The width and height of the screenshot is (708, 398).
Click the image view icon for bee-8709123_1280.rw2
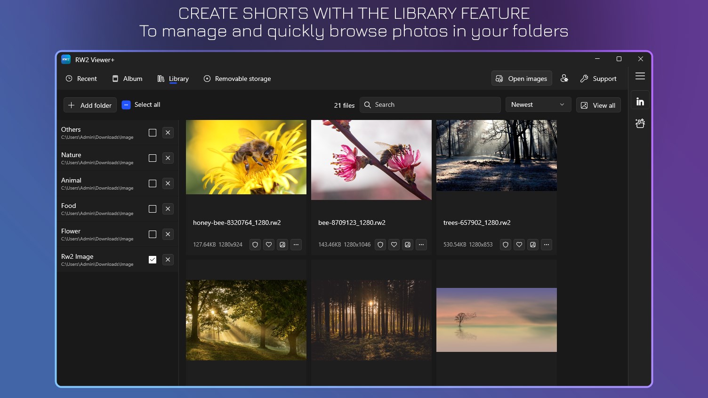tap(408, 245)
